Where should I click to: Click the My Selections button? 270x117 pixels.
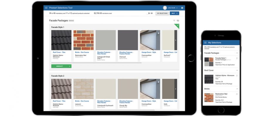pyautogui.click(x=162, y=13)
